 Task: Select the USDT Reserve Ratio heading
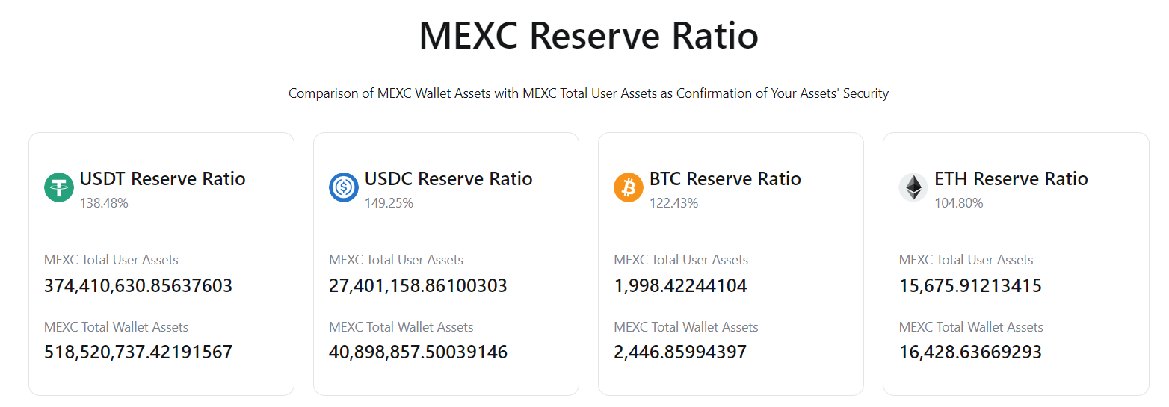[163, 179]
